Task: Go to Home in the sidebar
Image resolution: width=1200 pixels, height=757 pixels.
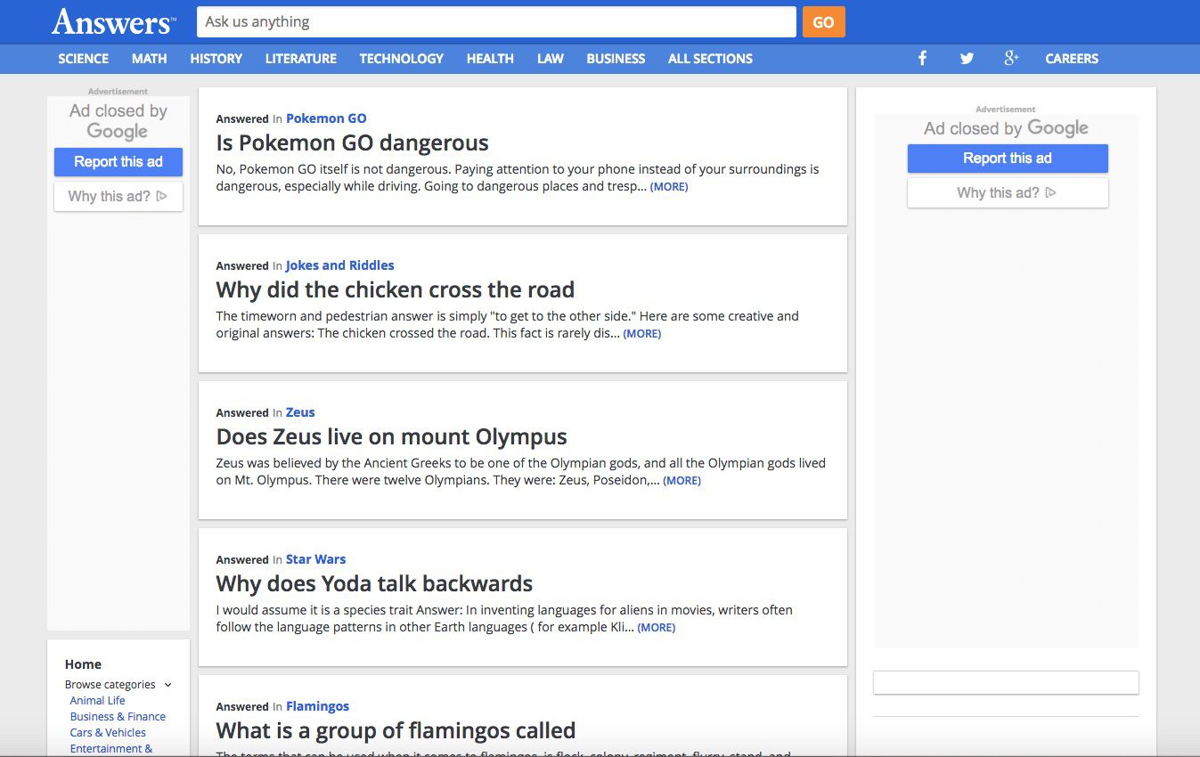Action: point(83,664)
